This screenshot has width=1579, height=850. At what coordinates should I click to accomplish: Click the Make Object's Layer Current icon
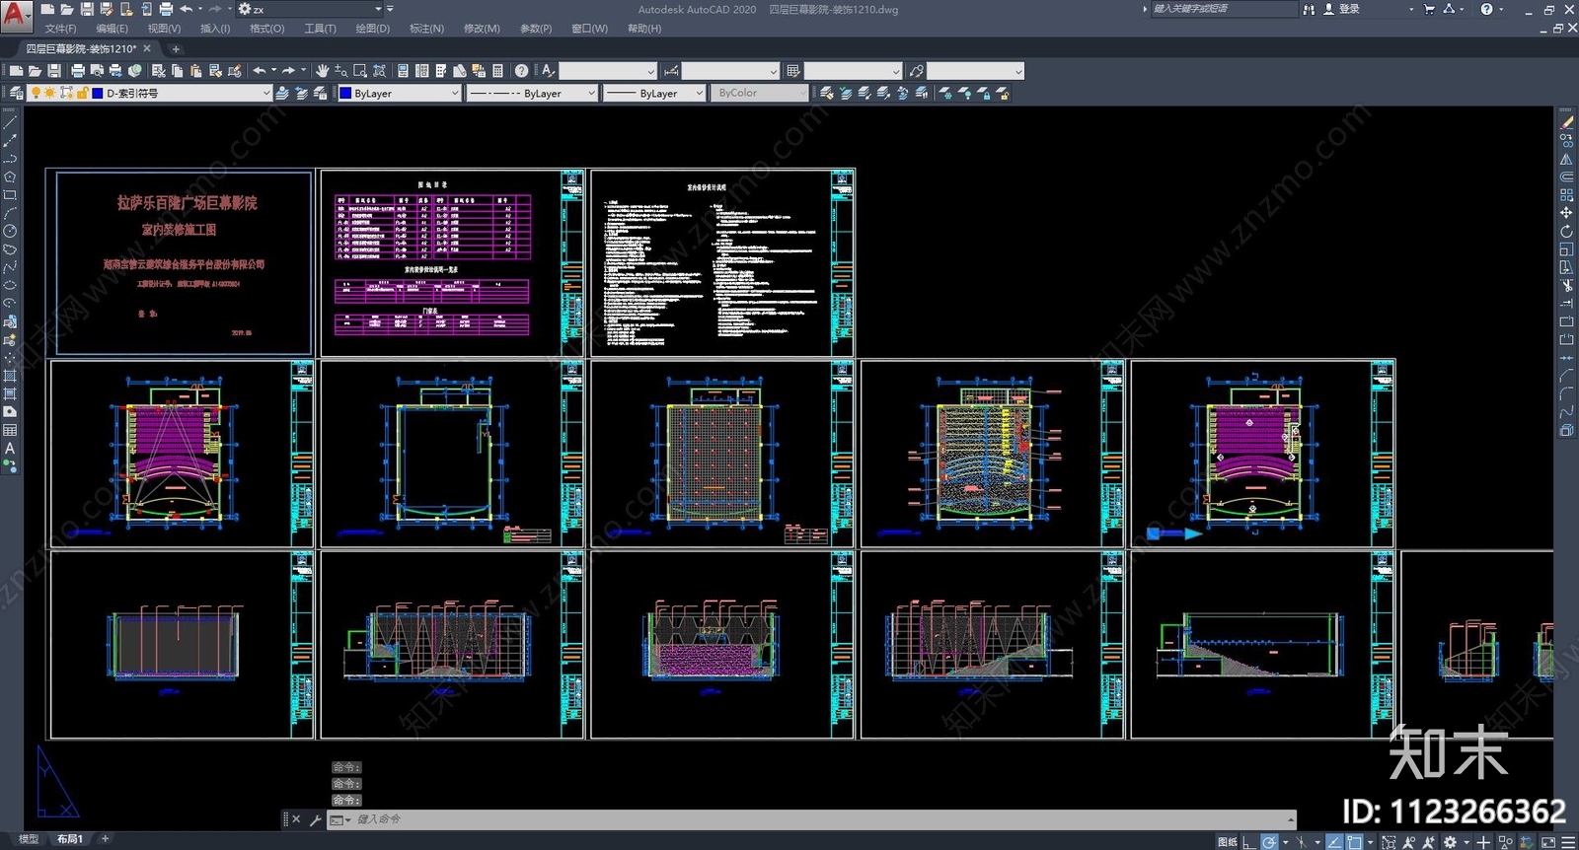coord(282,93)
